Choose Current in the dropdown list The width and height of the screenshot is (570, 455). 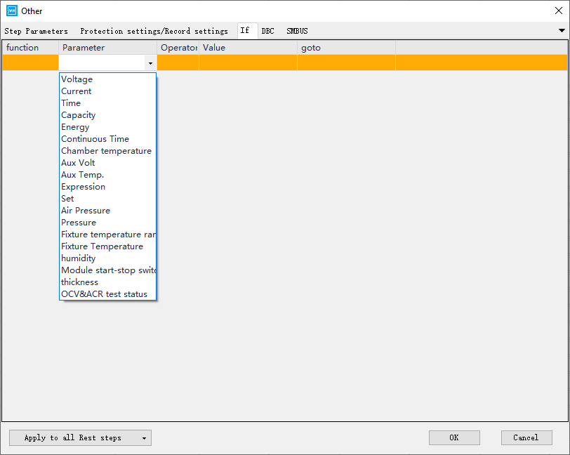click(x=77, y=91)
